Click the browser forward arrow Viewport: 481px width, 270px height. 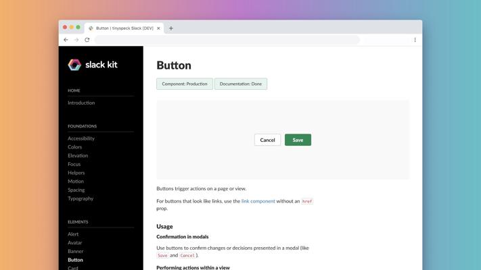click(x=76, y=40)
